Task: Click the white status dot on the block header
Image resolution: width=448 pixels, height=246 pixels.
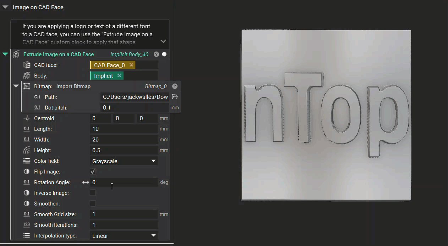Action: 164,54
